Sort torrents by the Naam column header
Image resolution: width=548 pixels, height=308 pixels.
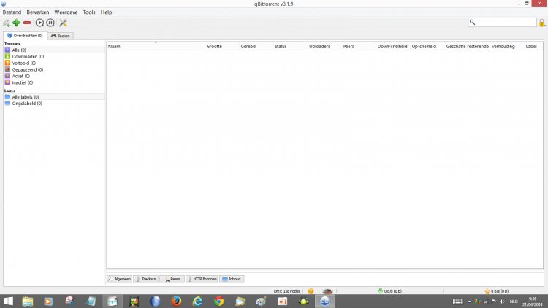click(x=115, y=47)
